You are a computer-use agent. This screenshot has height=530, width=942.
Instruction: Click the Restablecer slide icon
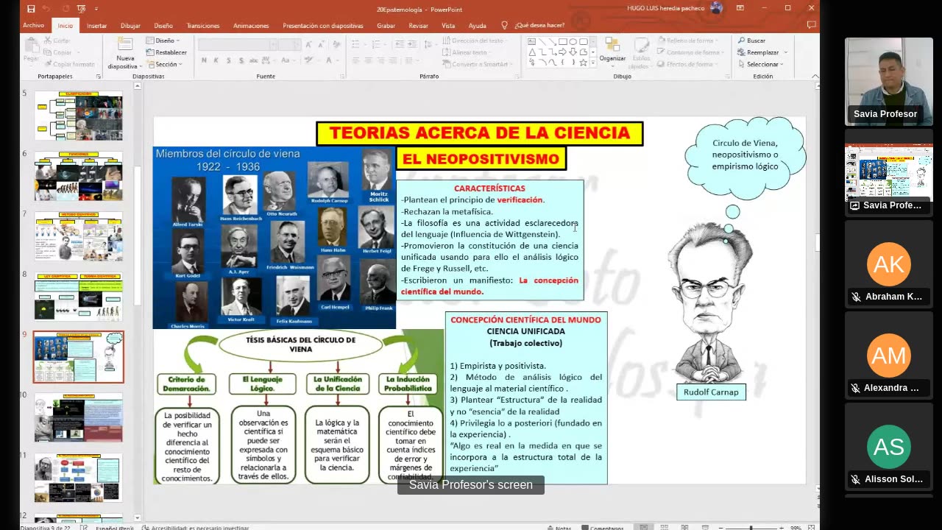click(x=150, y=52)
